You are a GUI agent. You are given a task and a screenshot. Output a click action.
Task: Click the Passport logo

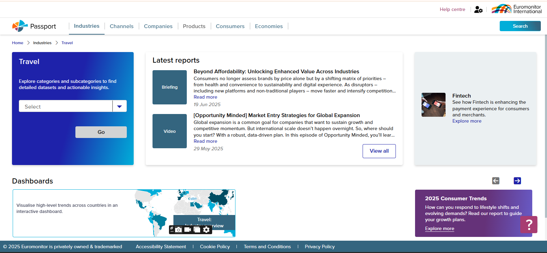click(x=34, y=26)
